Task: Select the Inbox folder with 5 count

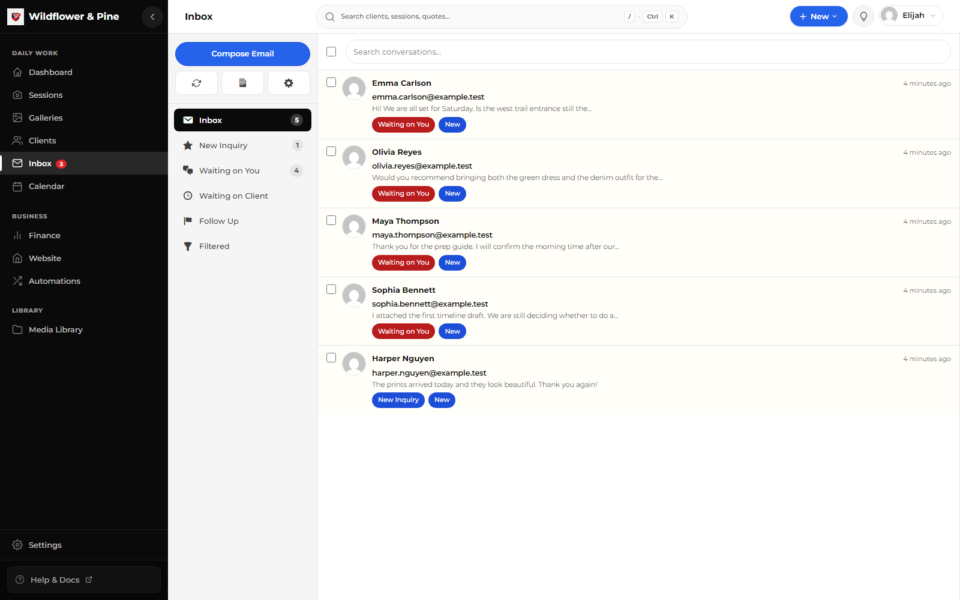Action: (x=242, y=120)
